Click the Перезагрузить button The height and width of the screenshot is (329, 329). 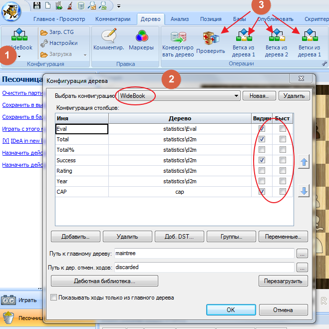coord(283,281)
